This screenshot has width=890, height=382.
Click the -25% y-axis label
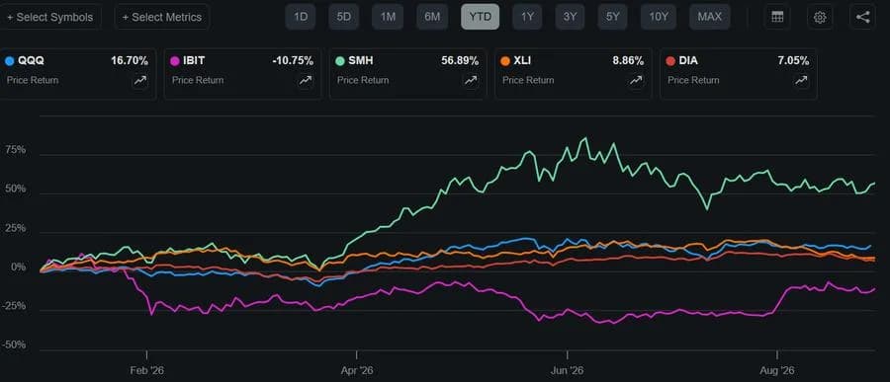click(x=15, y=306)
